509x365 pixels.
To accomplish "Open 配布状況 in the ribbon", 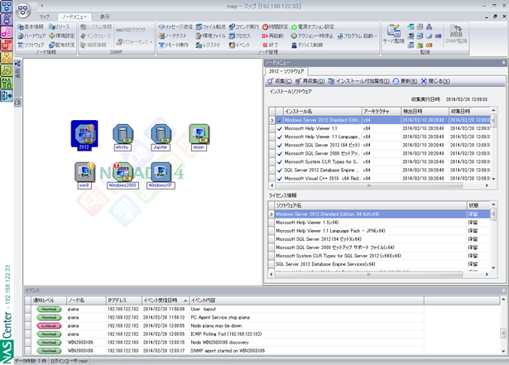I will pos(62,45).
